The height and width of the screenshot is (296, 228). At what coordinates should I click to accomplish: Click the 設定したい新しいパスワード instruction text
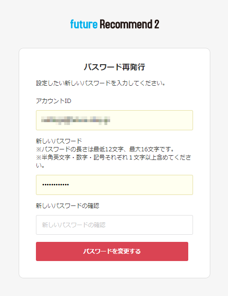(x=101, y=83)
